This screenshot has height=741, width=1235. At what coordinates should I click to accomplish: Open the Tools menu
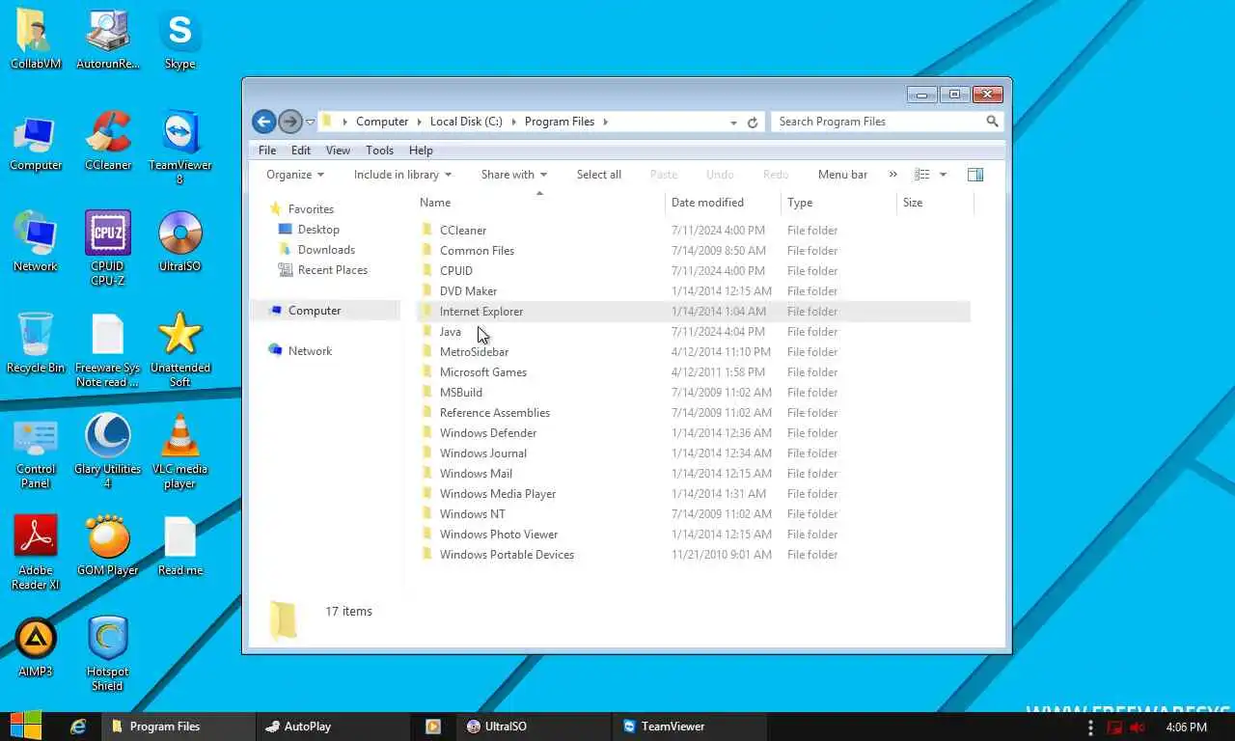click(379, 151)
